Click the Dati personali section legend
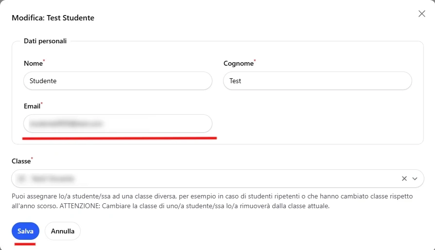This screenshot has height=250, width=435. pos(45,41)
